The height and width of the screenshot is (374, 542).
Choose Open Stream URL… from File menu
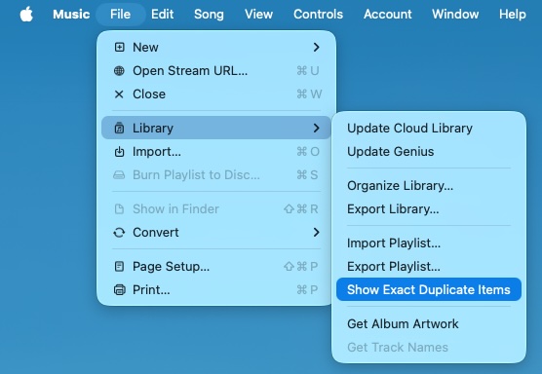(x=216, y=71)
